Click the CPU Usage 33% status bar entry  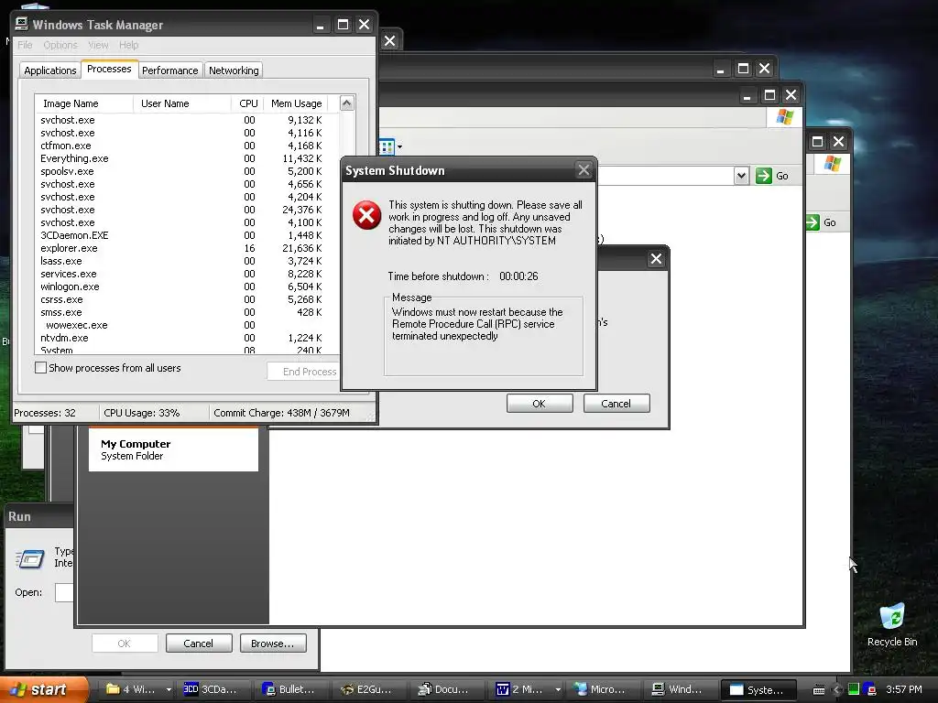point(142,413)
